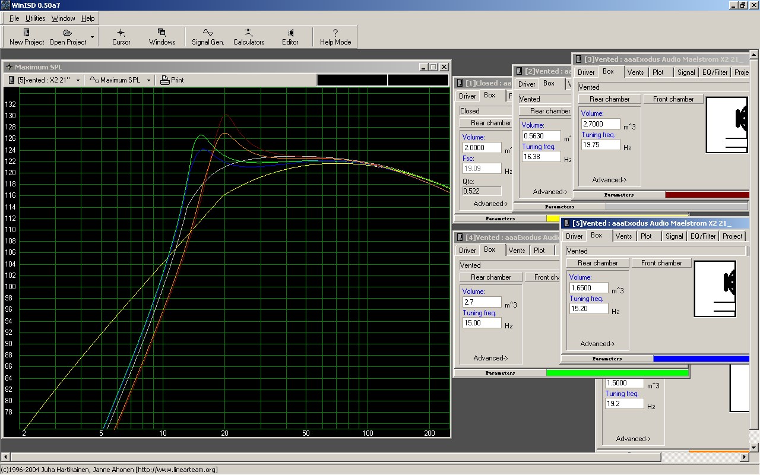The image size is (760, 475).
Task: Open the Vented box type combo in [4] window
Action: 509,265
